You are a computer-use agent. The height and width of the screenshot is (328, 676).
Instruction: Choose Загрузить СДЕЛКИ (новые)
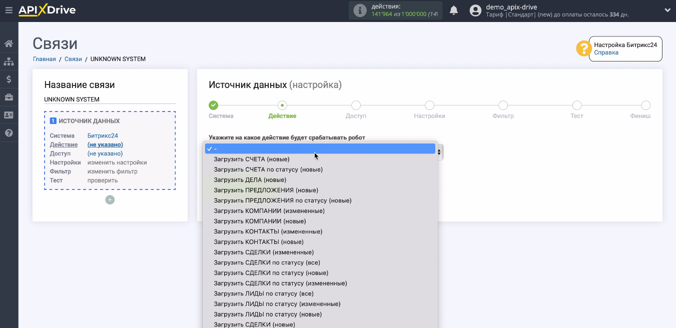click(x=320, y=324)
